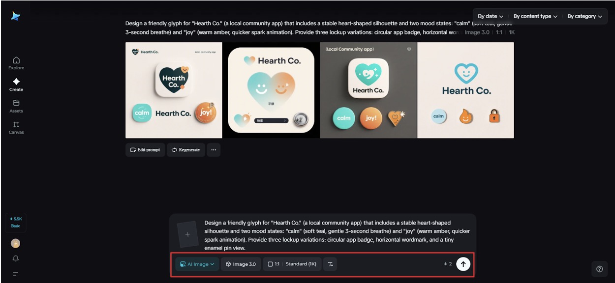Open the Canvas tool in sidebar
This screenshot has width=615, height=283.
point(16,127)
